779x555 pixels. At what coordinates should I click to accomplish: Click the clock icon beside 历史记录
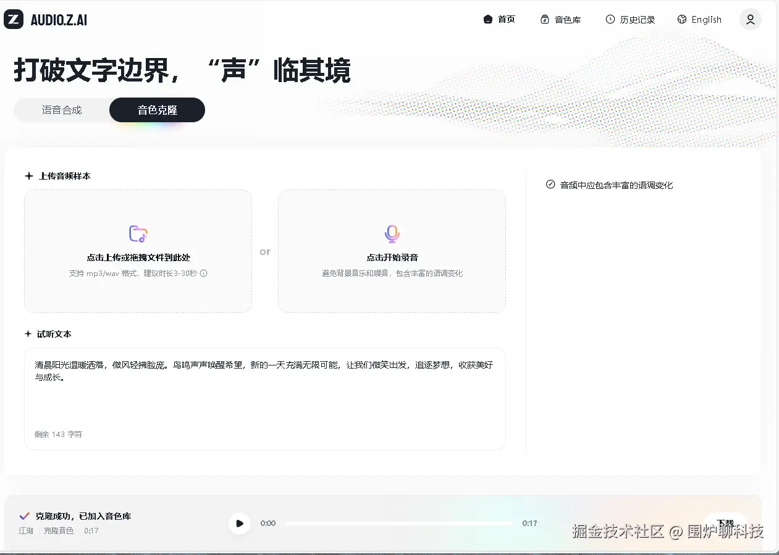(x=609, y=19)
